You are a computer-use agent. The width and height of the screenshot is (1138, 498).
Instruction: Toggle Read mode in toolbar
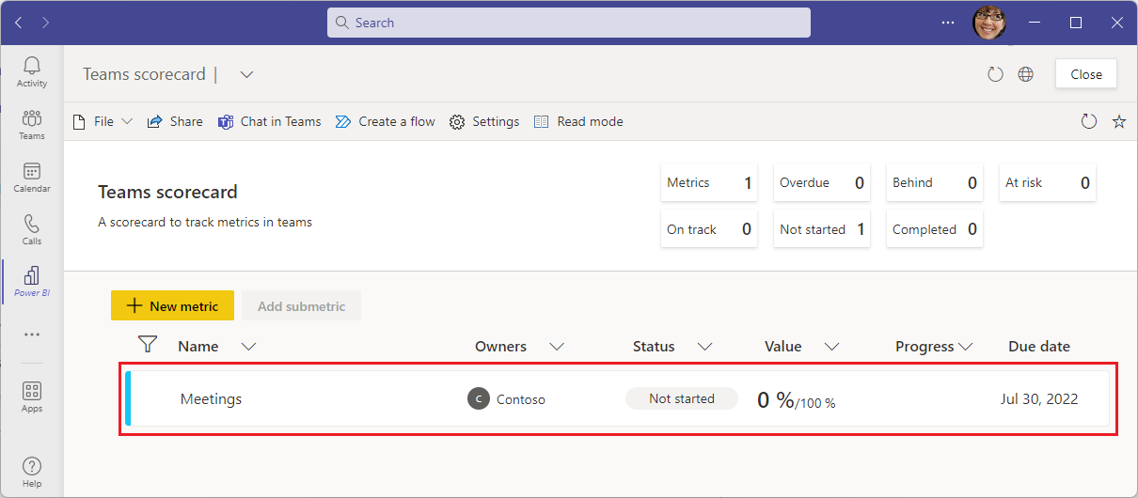click(578, 121)
